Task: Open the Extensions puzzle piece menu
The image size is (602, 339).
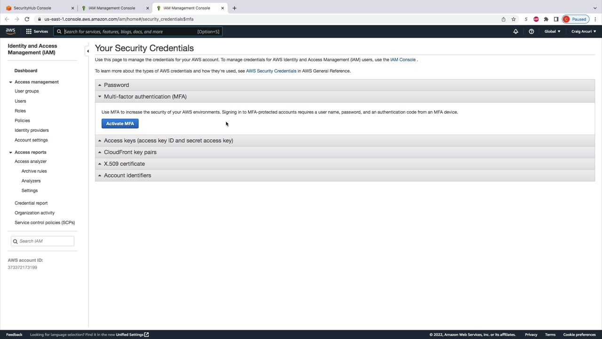Action: [x=546, y=19]
